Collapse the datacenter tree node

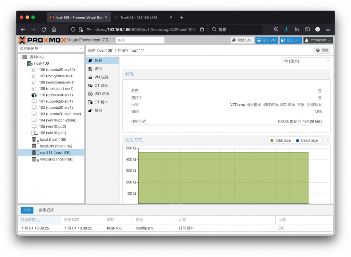tap(20, 57)
